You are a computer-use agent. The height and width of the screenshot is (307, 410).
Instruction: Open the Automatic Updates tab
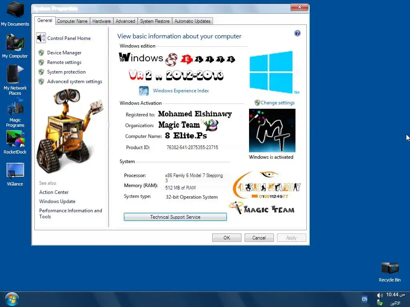coord(193,21)
